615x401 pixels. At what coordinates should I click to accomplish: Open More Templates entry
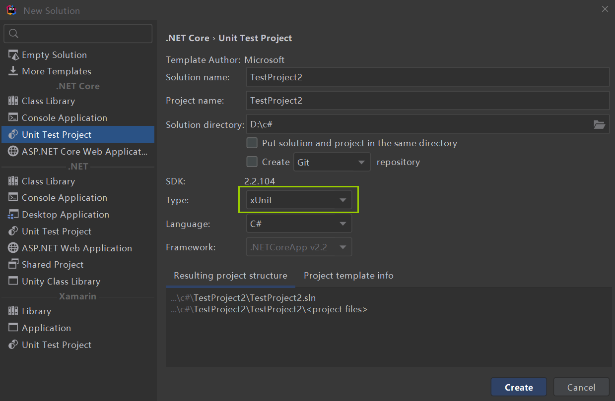78,71
